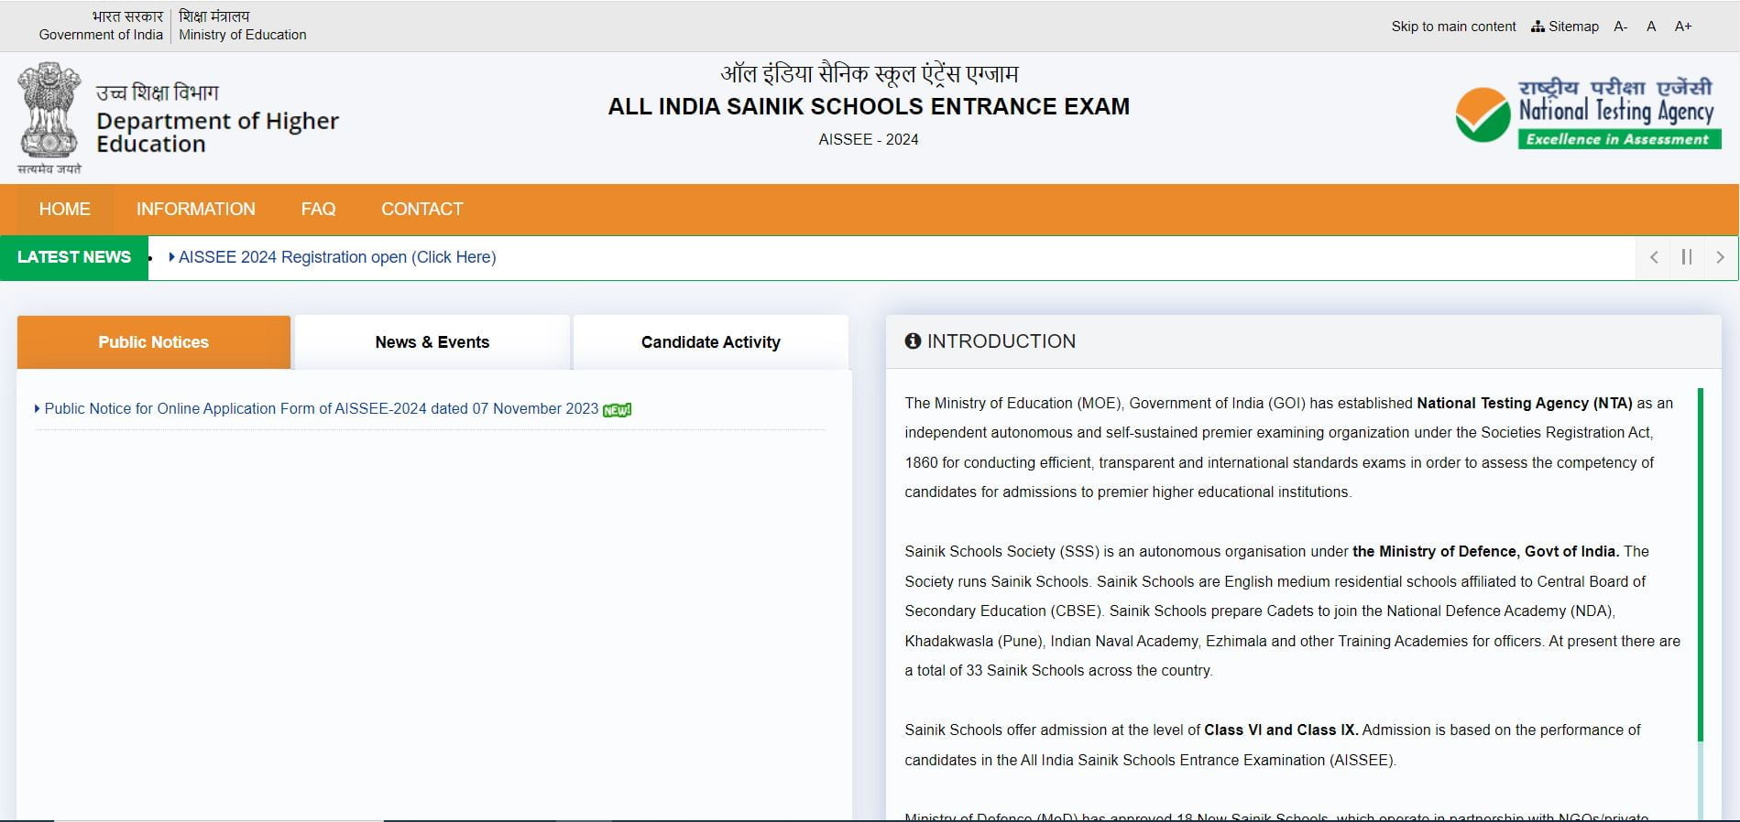
Task: Click the Government of India emblem
Action: click(x=49, y=117)
